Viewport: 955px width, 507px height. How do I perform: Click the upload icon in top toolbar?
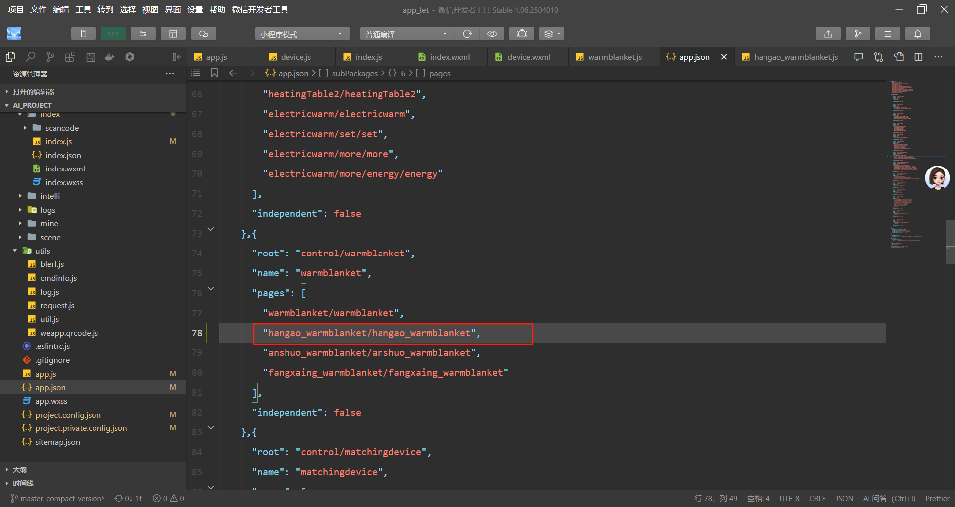828,34
